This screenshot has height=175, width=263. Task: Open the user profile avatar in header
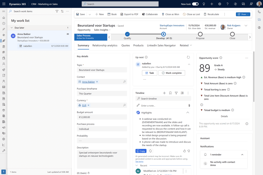(x=259, y=4)
